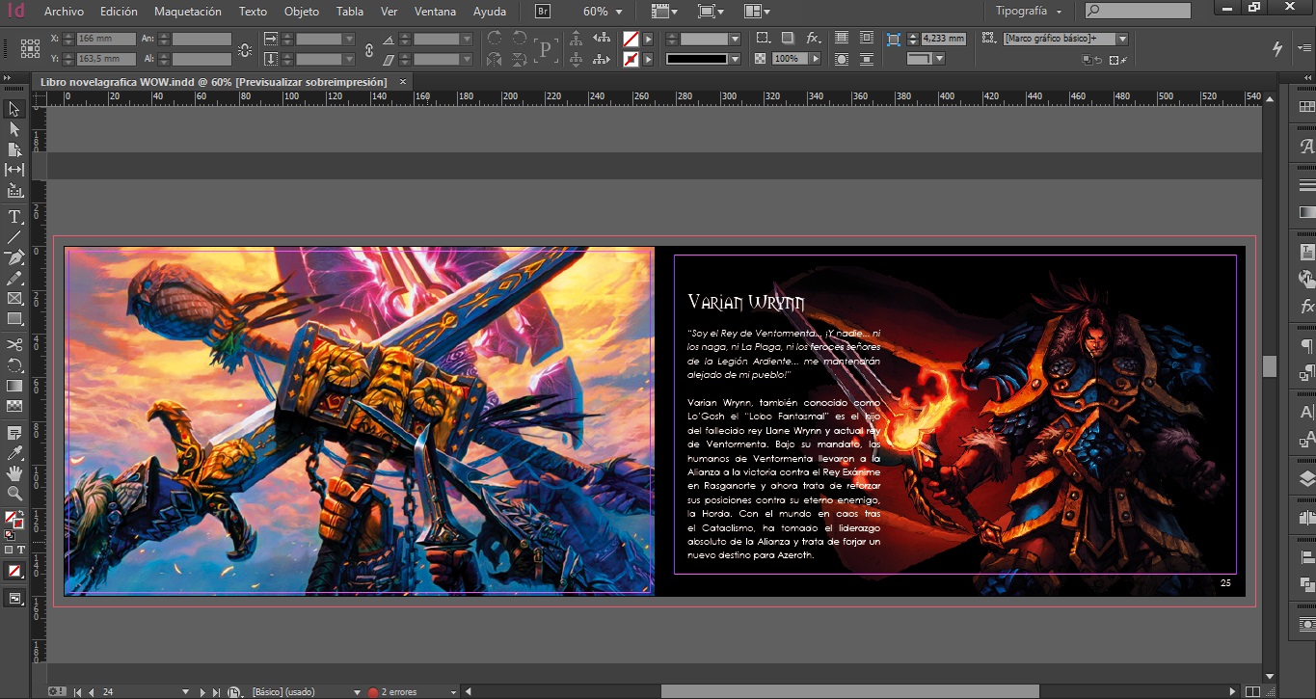Image resolution: width=1316 pixels, height=699 pixels.
Task: Select the Pencil tool
Action: (14, 278)
